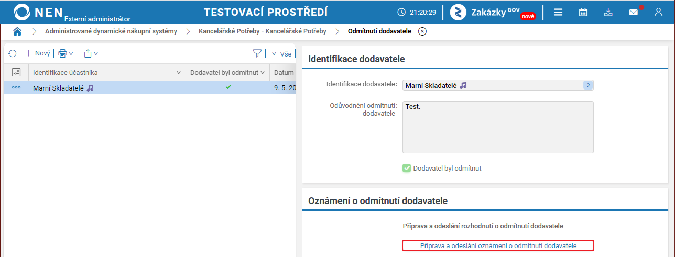Open the calendar icon in header
Screen dimensions: 675x257
(x=583, y=12)
